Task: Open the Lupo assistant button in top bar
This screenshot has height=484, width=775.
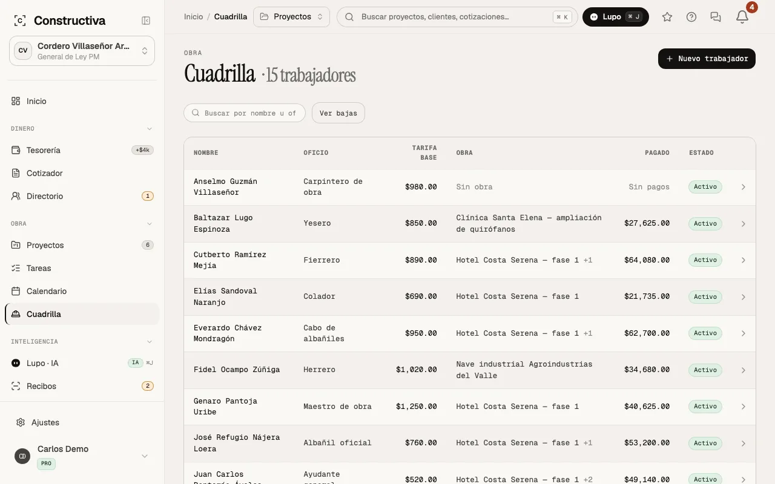Action: tap(616, 17)
